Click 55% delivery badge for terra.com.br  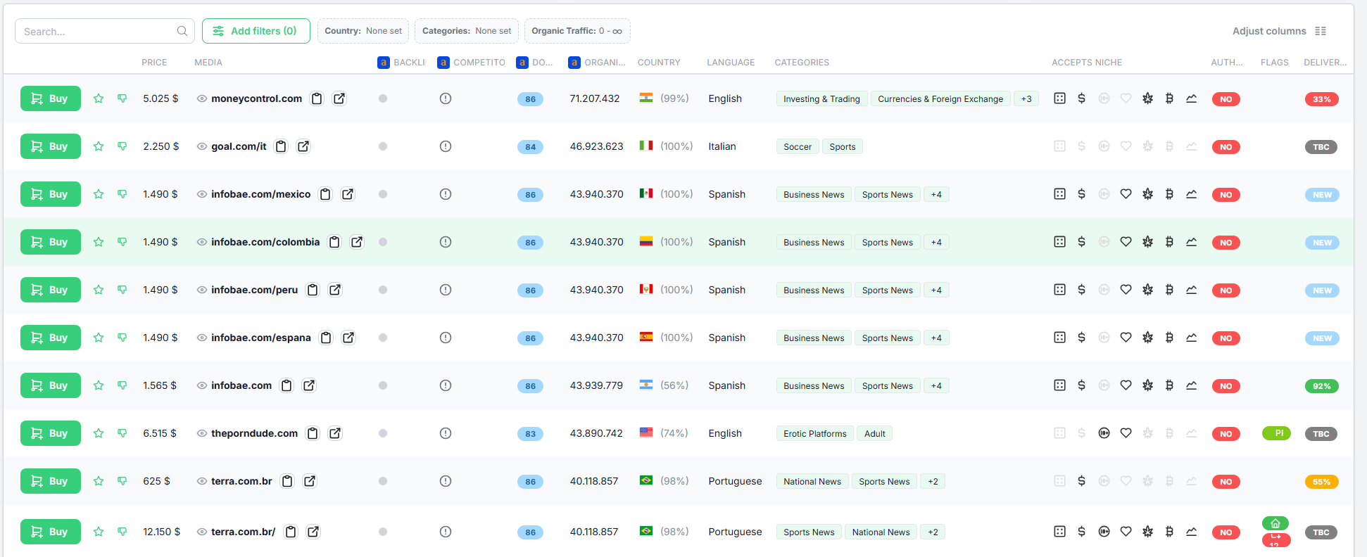[1321, 482]
